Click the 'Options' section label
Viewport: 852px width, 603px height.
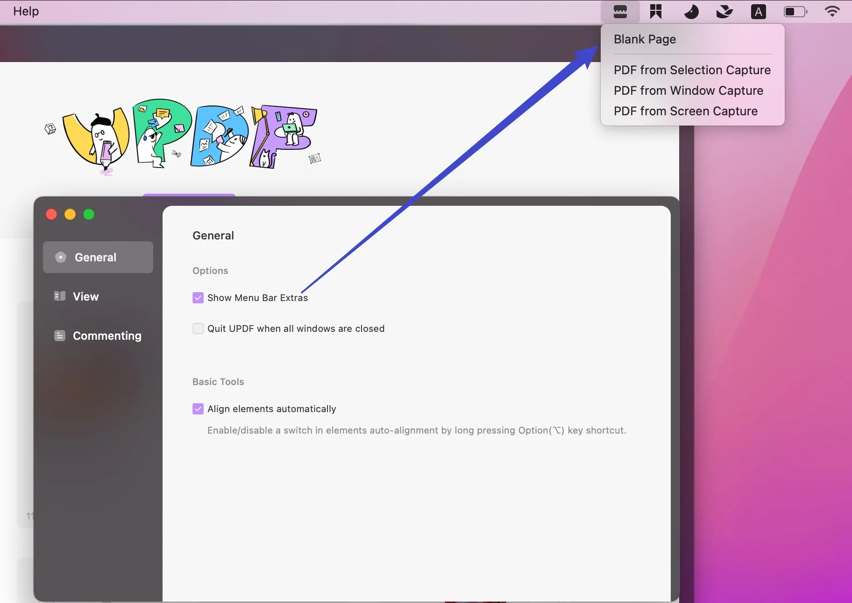tap(210, 271)
